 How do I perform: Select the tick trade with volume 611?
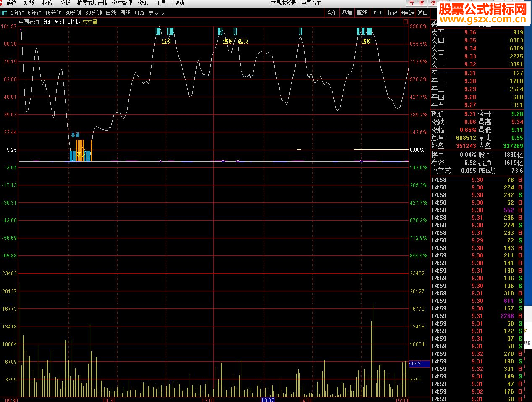point(477,301)
